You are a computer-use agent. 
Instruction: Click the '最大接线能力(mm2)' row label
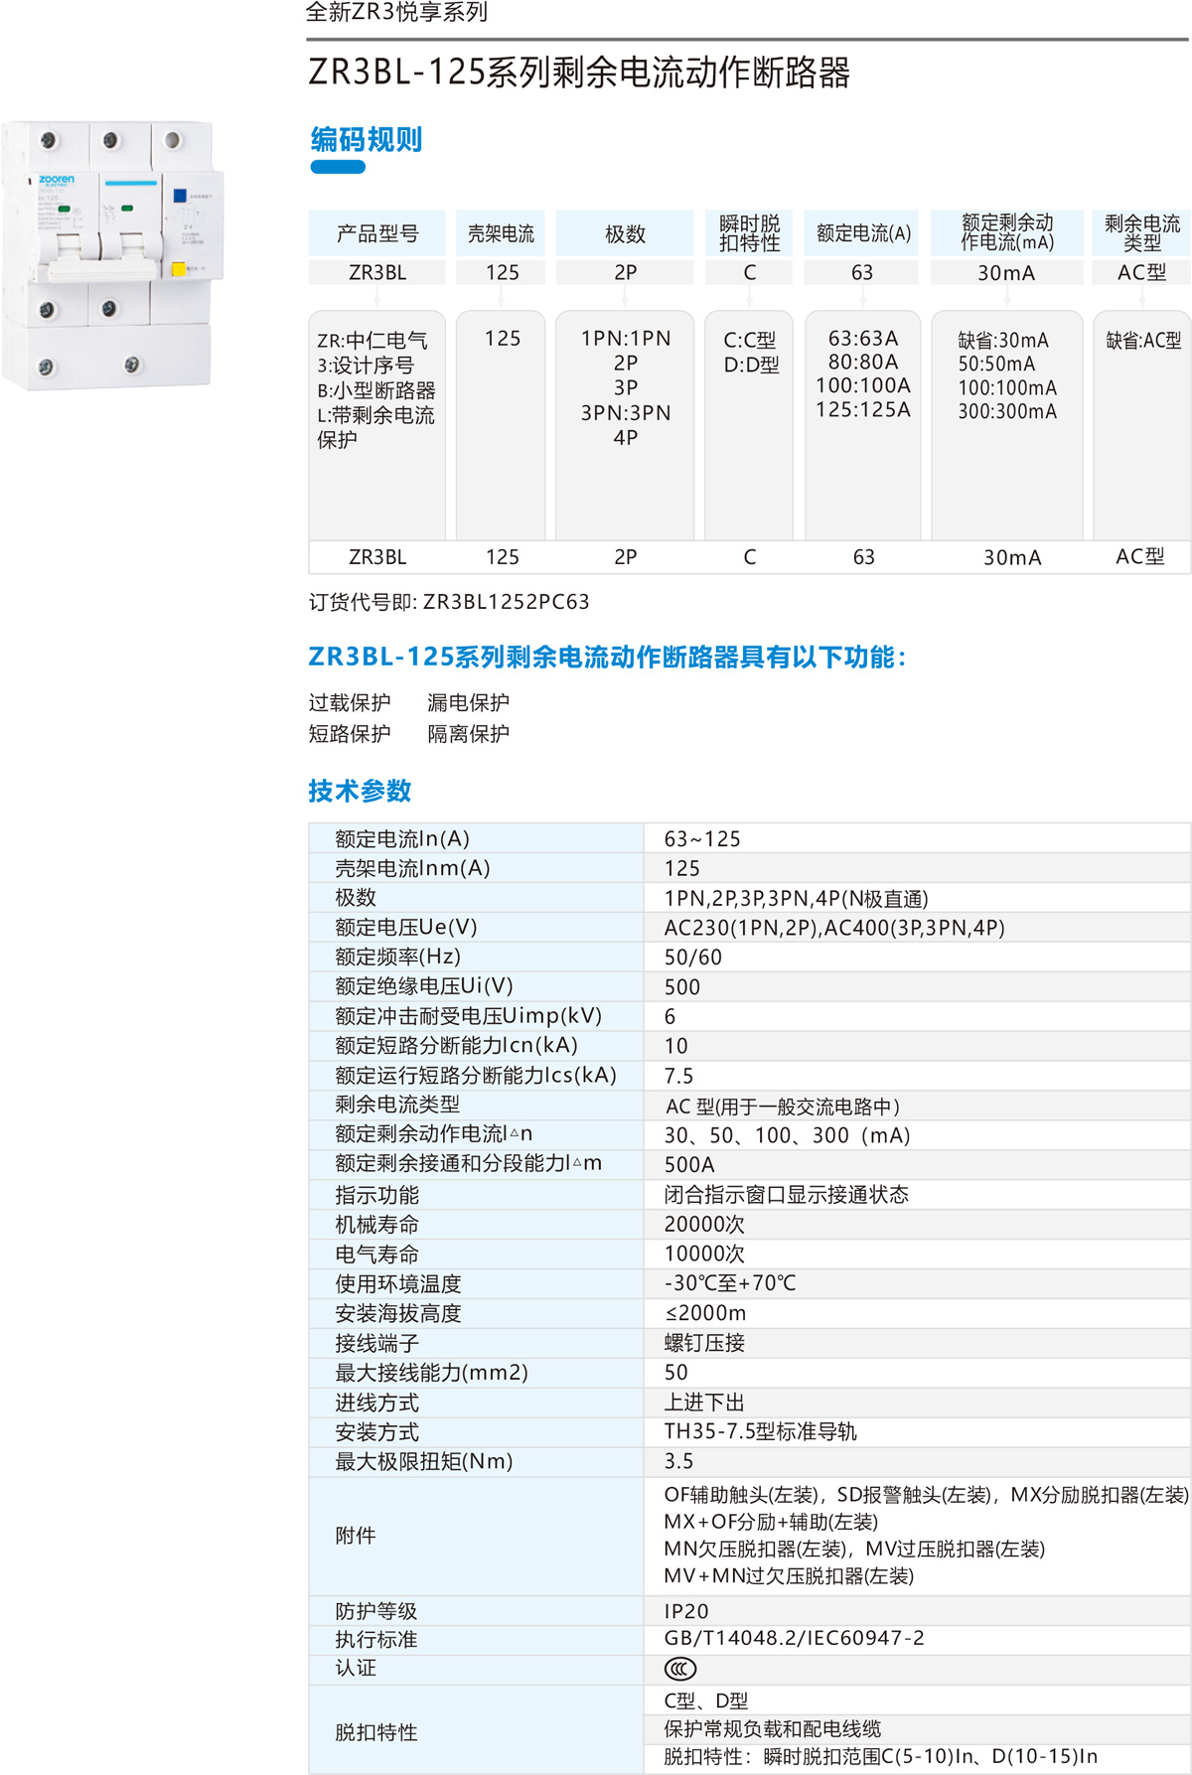click(431, 1373)
